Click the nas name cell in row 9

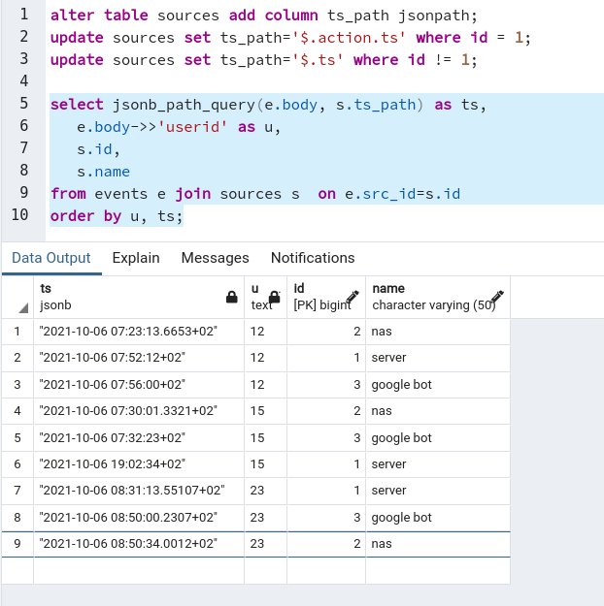coord(382,544)
